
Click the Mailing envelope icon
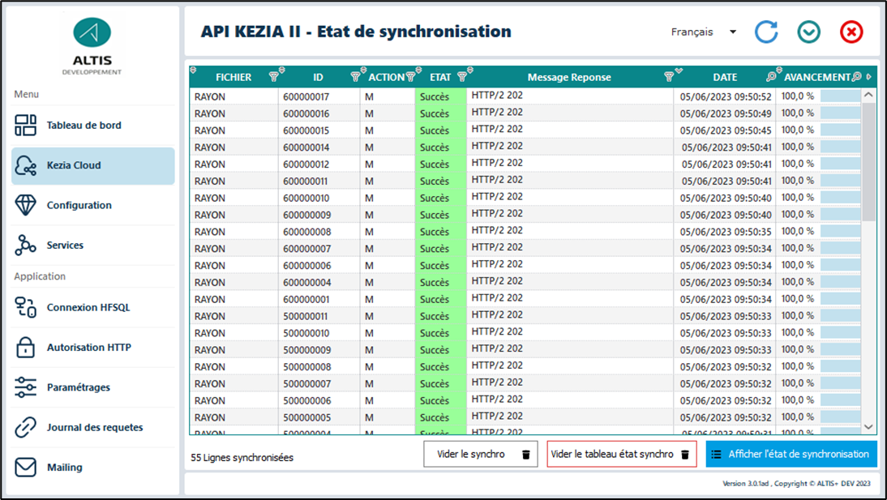click(26, 468)
